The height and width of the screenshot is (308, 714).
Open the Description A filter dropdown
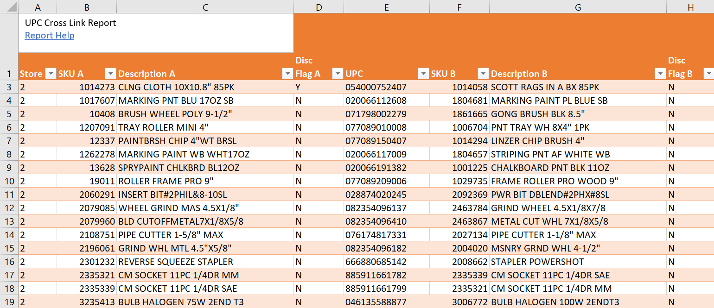tap(287, 74)
